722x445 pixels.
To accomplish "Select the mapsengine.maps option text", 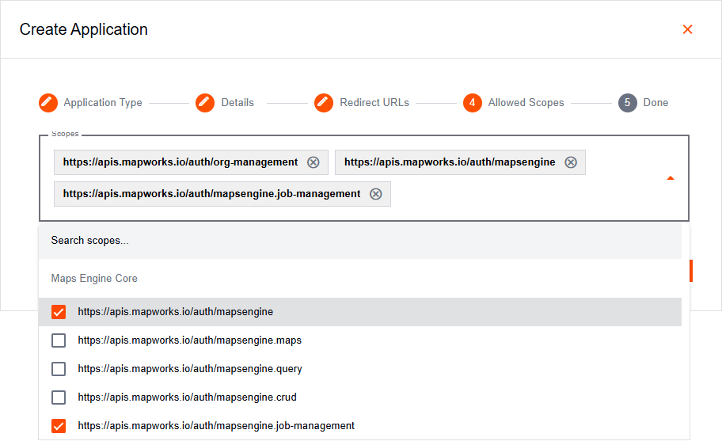I will (190, 340).
